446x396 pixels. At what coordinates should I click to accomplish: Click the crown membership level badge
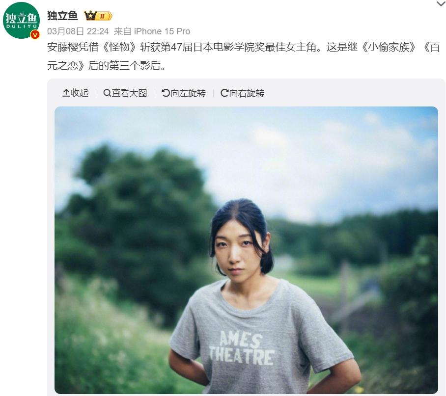tap(98, 16)
